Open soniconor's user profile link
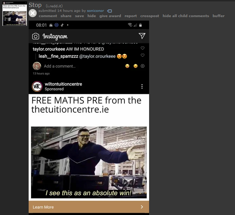This screenshot has width=235, height=215. click(95, 11)
